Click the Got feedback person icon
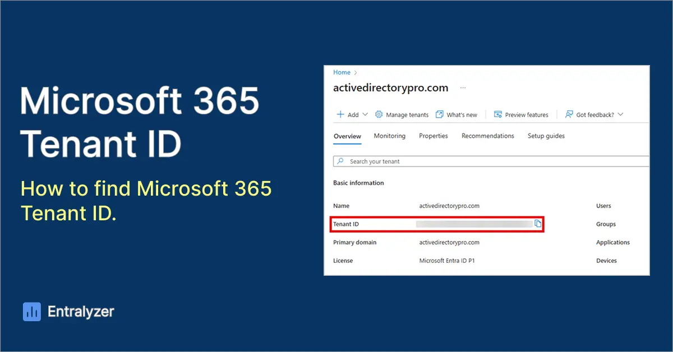Viewport: 673px width, 352px height. [x=569, y=114]
